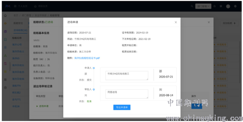Open the round user avatar menu
This screenshot has width=243, height=122.
click(228, 6)
